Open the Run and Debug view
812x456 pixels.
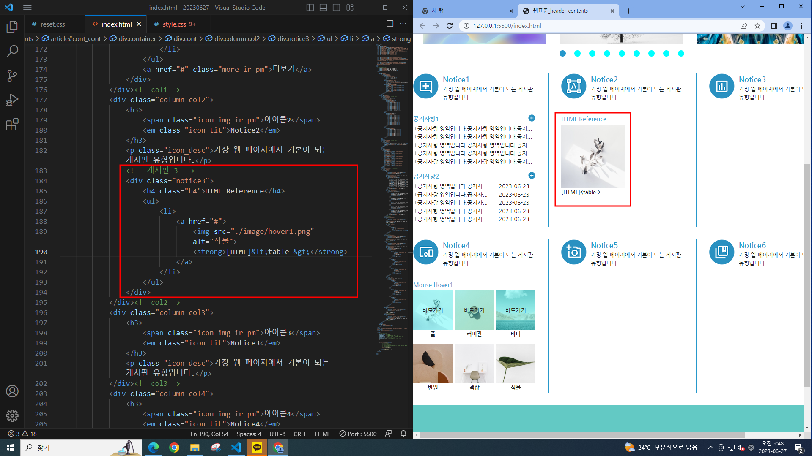point(12,100)
